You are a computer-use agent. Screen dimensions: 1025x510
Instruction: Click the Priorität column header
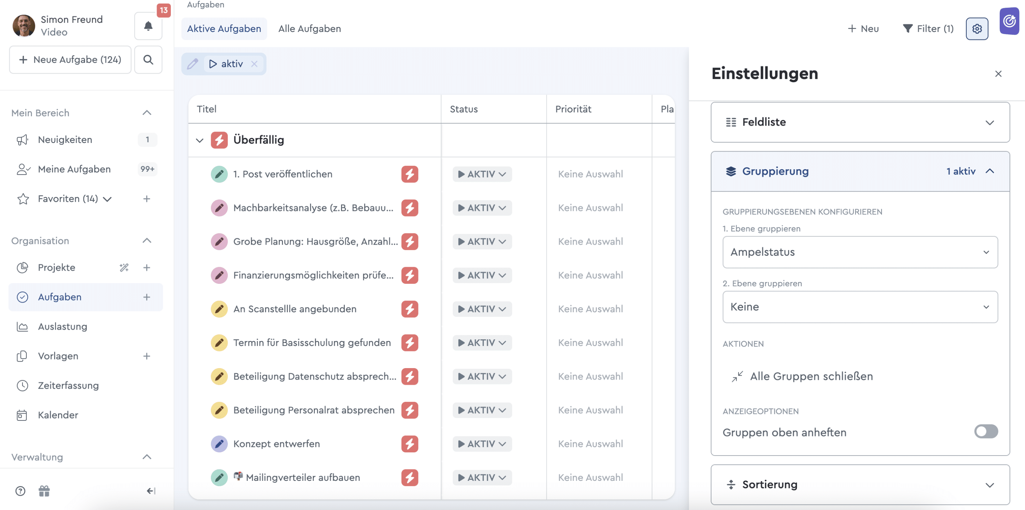point(573,109)
